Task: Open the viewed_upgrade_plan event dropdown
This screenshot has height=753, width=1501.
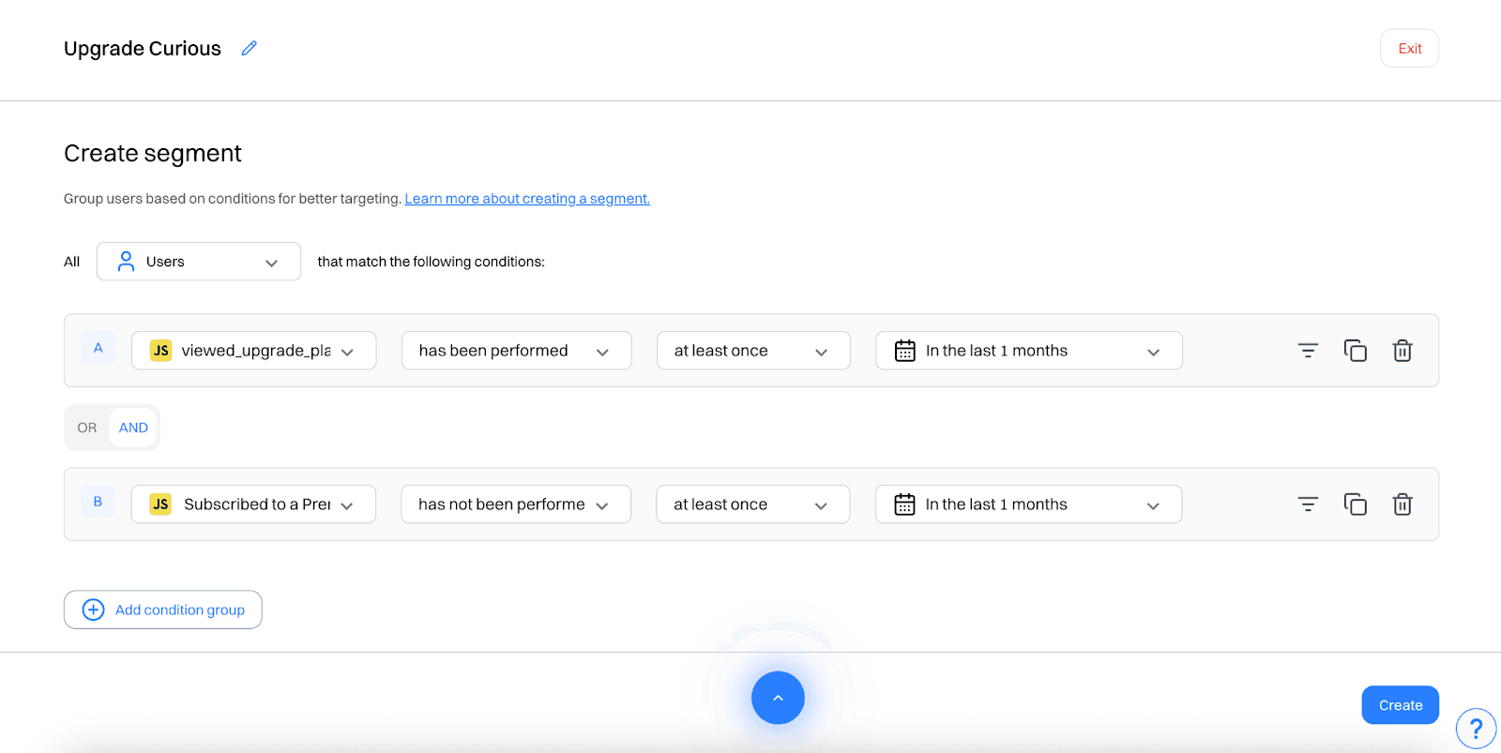Action: (x=253, y=351)
